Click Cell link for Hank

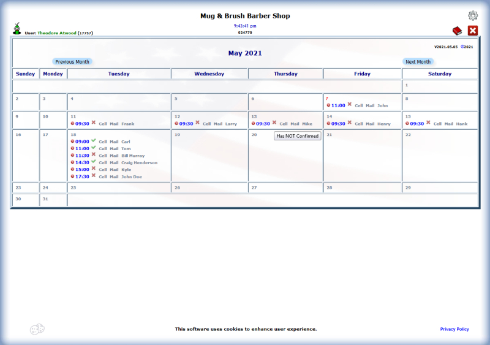click(437, 124)
